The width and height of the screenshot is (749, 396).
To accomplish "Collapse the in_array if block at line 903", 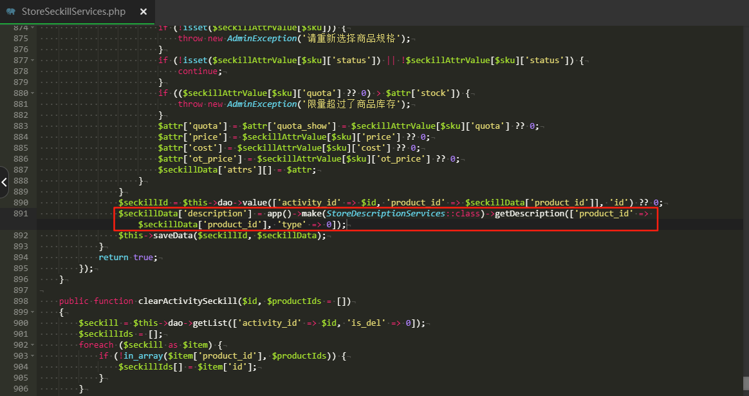I will click(x=33, y=356).
